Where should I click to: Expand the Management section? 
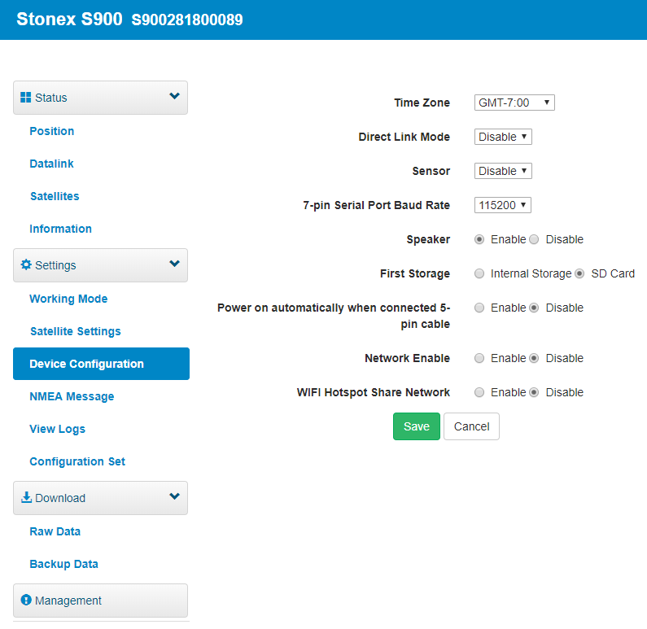click(x=100, y=601)
